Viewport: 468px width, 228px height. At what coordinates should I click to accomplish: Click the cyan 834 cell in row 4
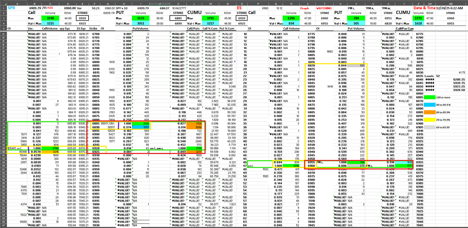291,23
